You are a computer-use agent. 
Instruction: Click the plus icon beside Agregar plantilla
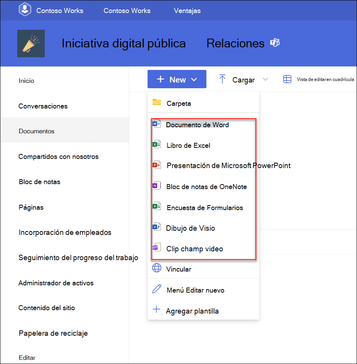[156, 309]
